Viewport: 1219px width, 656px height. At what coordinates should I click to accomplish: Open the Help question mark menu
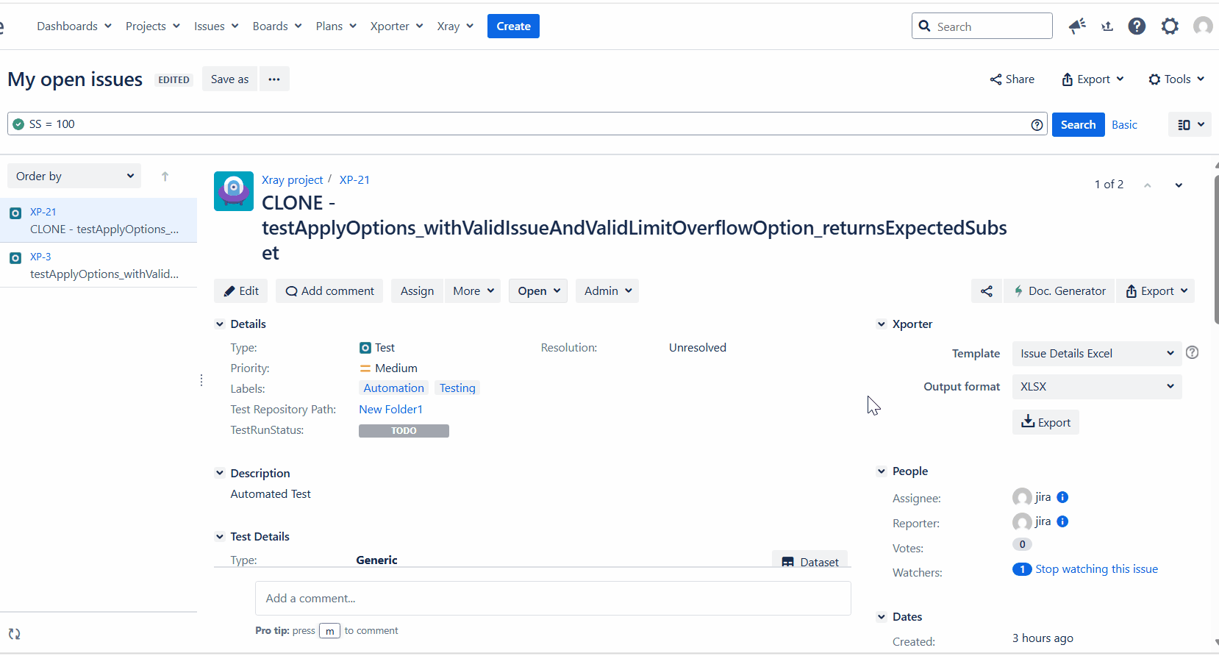click(x=1137, y=26)
